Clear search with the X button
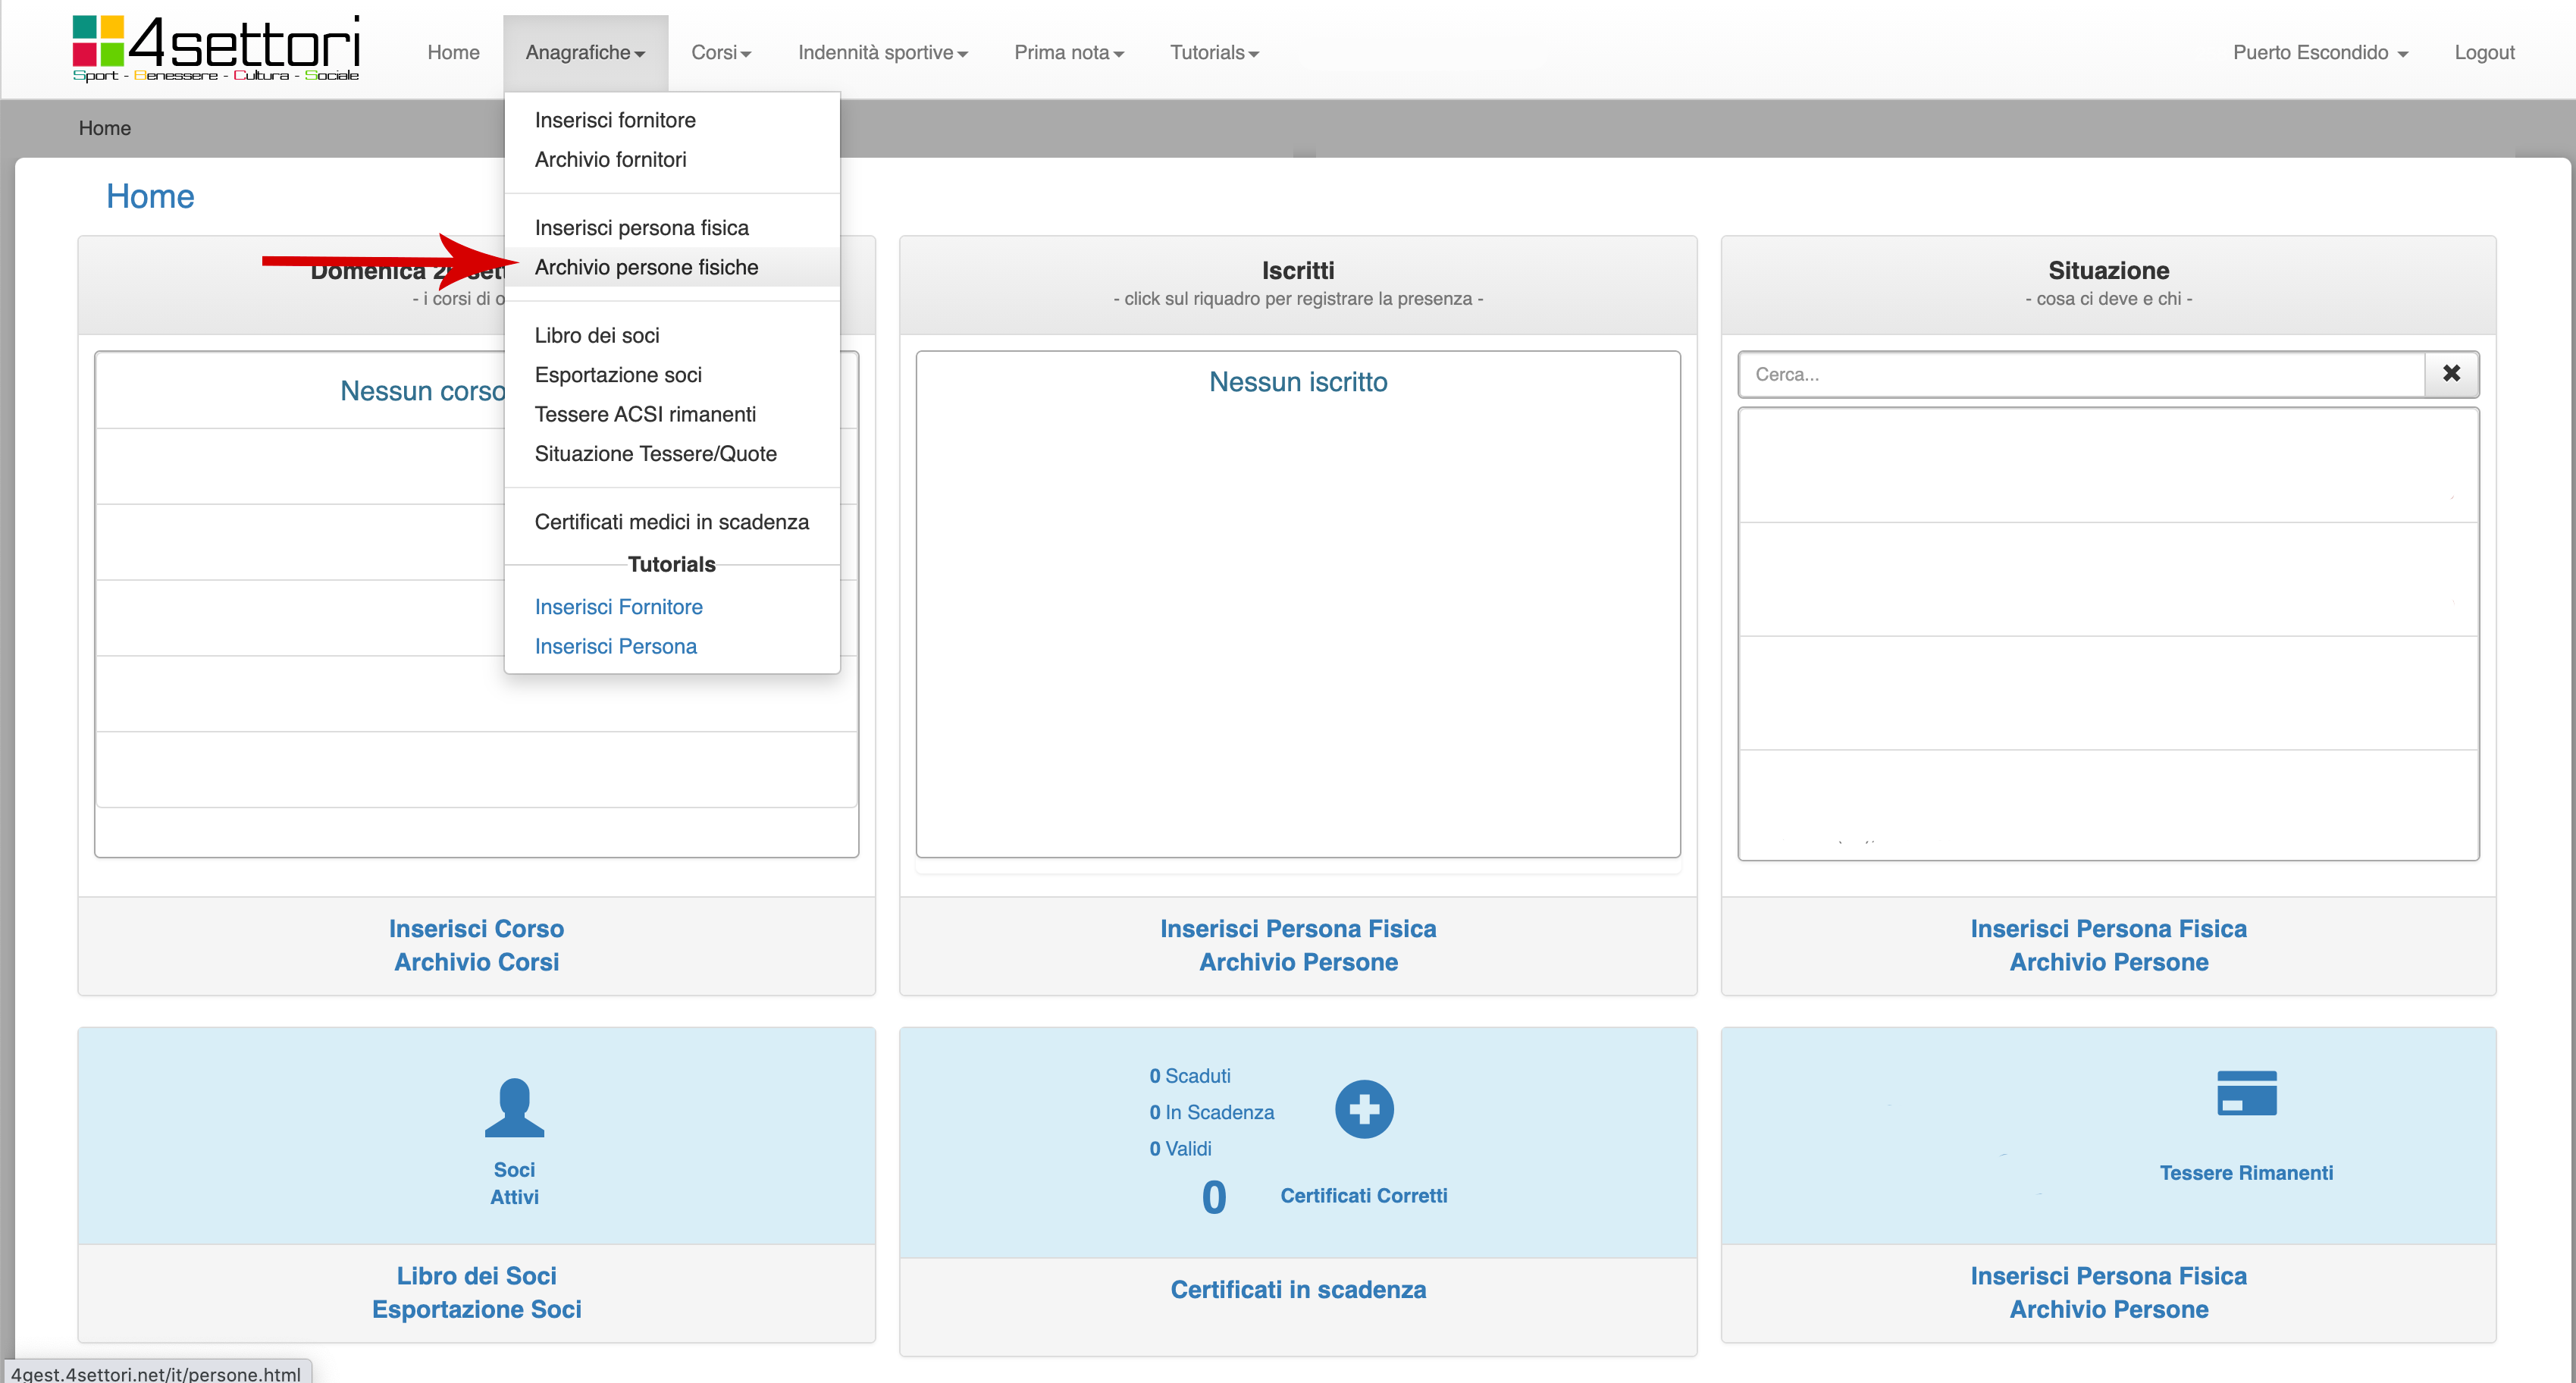The image size is (2576, 1383). [x=2450, y=374]
